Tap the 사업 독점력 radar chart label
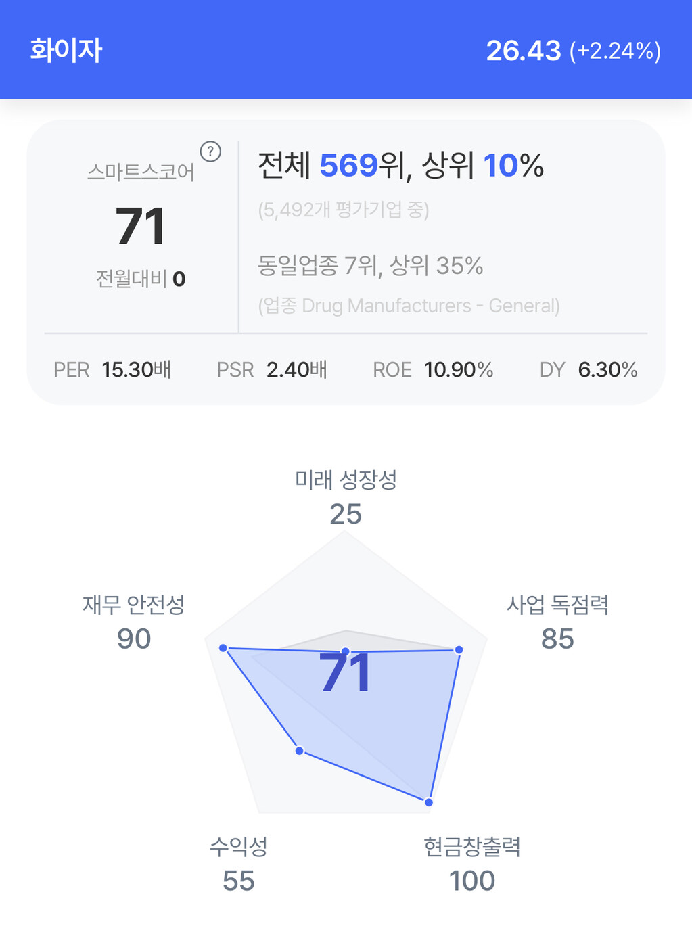 click(557, 605)
